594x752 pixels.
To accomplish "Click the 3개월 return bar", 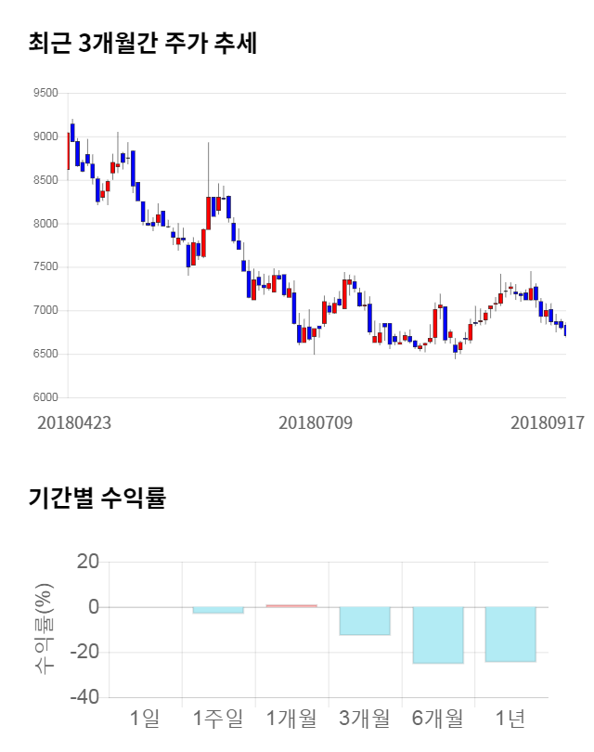I will [365, 621].
